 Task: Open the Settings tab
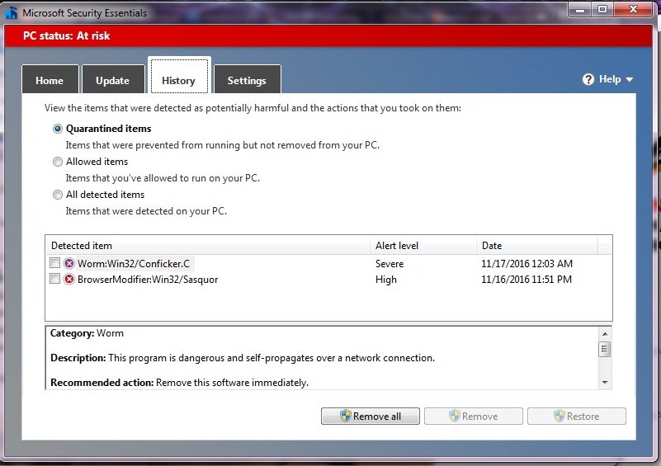pos(247,80)
